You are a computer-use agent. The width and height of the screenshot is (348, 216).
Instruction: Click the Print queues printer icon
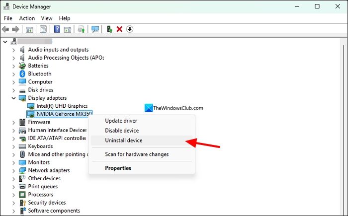(x=22, y=186)
